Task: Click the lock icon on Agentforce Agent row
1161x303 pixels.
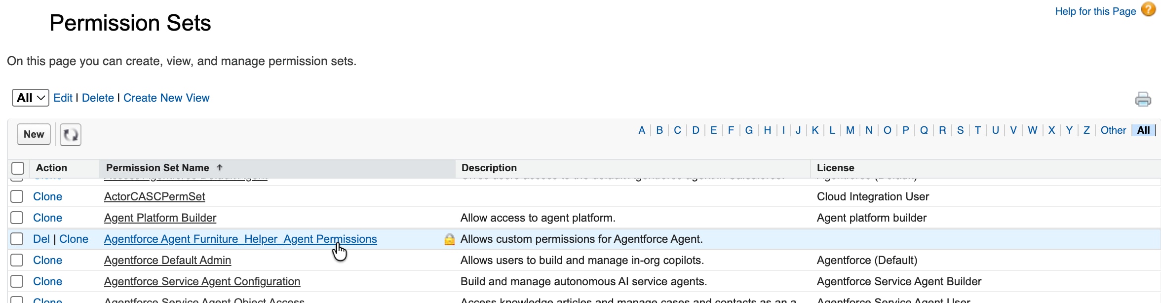Action: 449,239
